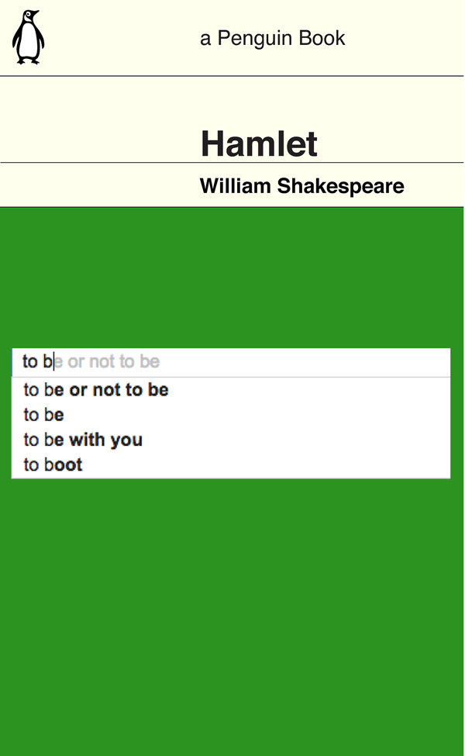The width and height of the screenshot is (465, 756).
Task: Click the Penguin logo
Action: click(x=28, y=36)
